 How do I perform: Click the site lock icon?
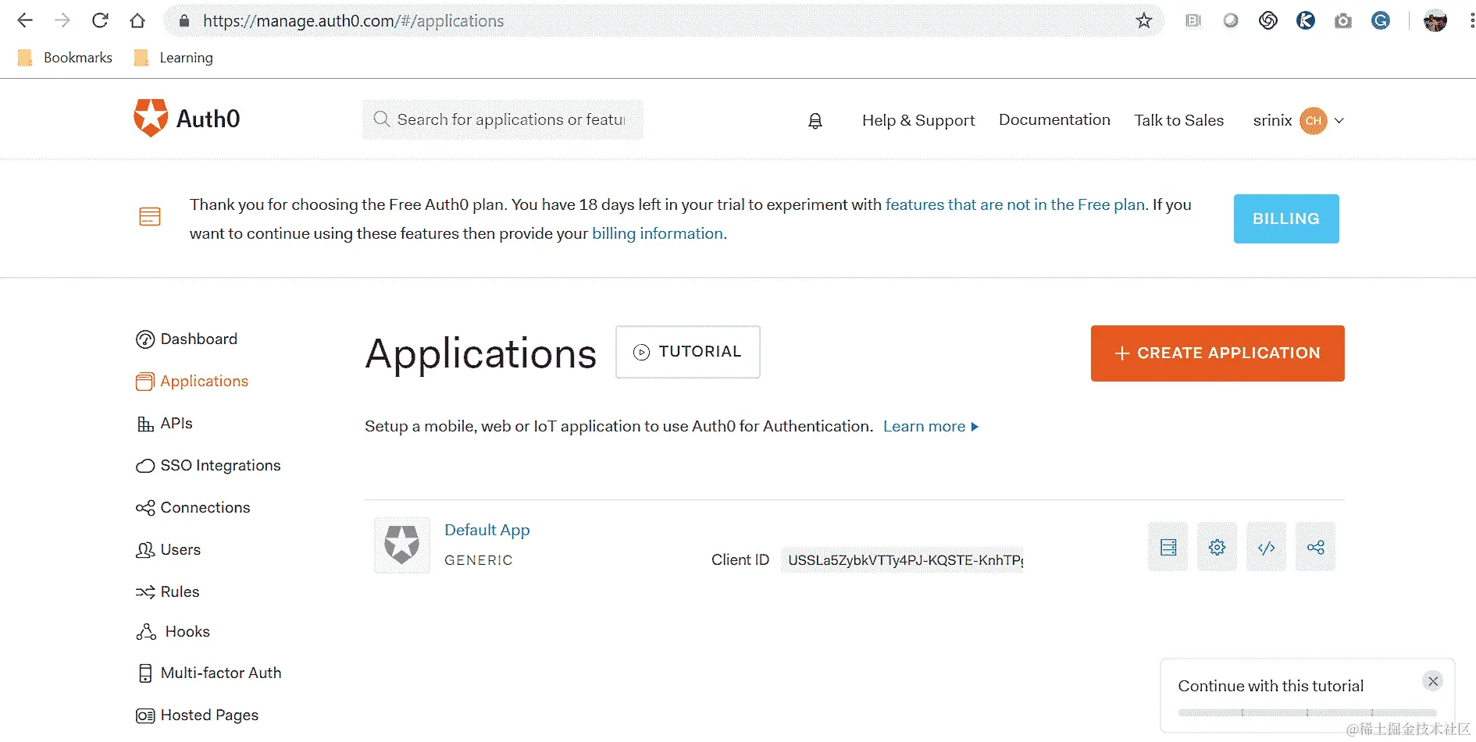[184, 21]
